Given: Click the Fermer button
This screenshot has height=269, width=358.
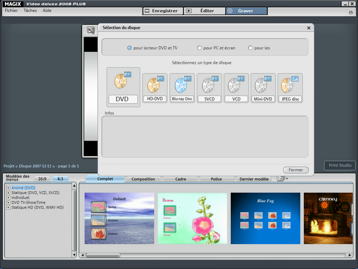Looking at the screenshot, I should click(x=296, y=170).
